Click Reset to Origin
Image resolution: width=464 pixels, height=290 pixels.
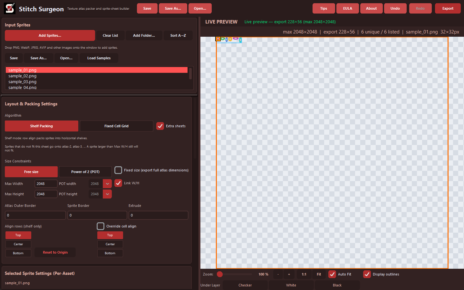(55, 252)
